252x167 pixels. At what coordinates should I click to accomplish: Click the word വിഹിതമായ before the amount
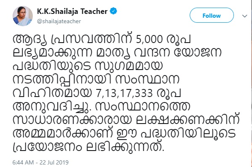click(52, 93)
